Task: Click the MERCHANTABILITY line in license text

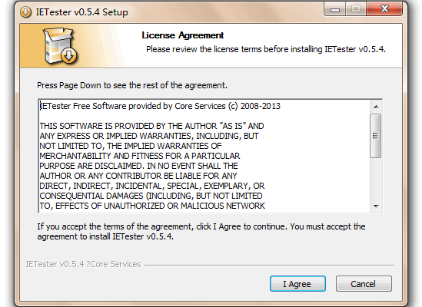Action: [x=140, y=156]
